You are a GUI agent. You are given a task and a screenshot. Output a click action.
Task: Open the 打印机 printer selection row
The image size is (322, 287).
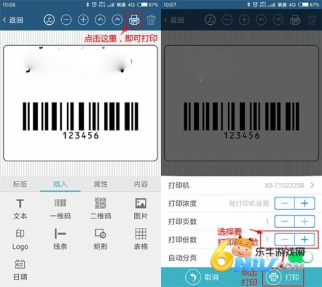241,186
